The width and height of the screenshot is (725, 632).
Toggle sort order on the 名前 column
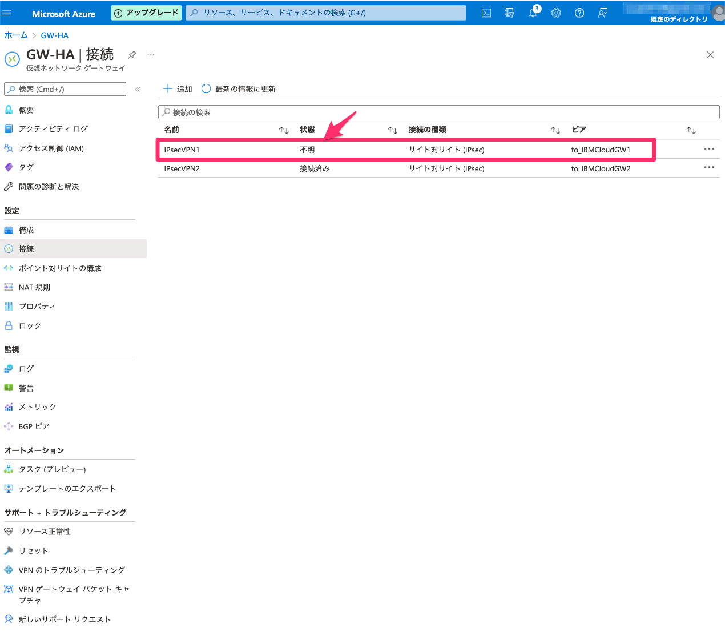(284, 130)
